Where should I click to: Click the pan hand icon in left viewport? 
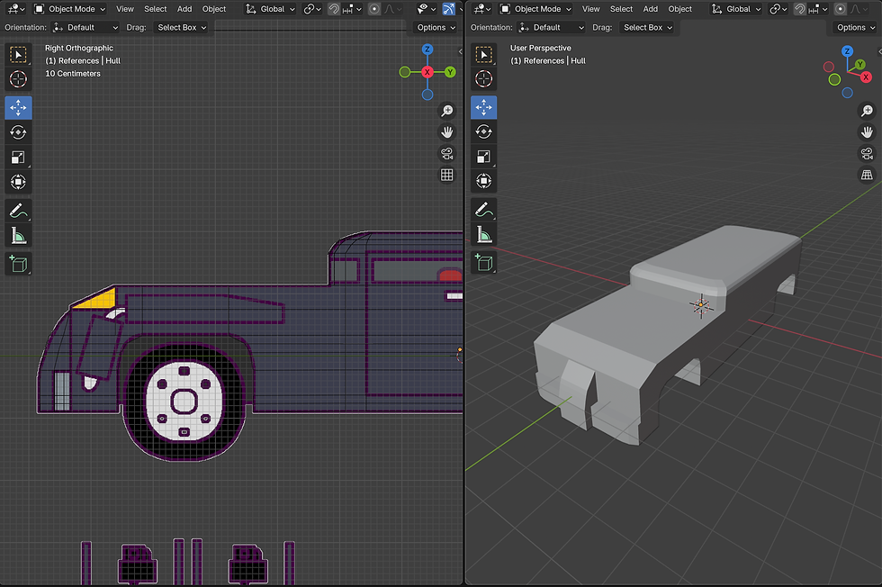[x=446, y=132]
